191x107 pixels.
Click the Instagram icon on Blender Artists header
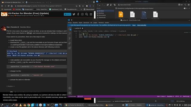82,14
